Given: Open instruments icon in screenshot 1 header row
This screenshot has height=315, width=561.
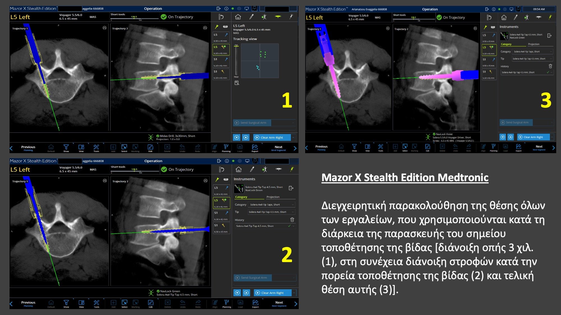Looking at the screenshot, I should (291, 17).
